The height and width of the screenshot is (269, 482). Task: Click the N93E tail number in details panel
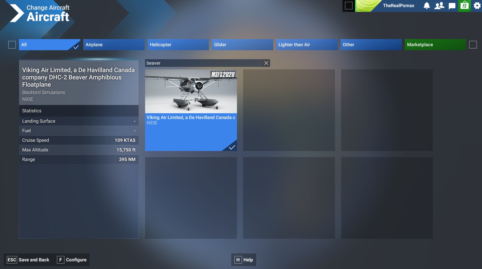(x=28, y=99)
